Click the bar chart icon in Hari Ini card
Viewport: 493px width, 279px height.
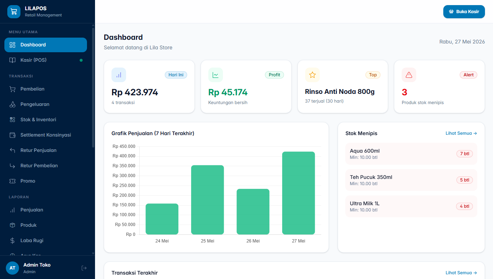coord(119,75)
